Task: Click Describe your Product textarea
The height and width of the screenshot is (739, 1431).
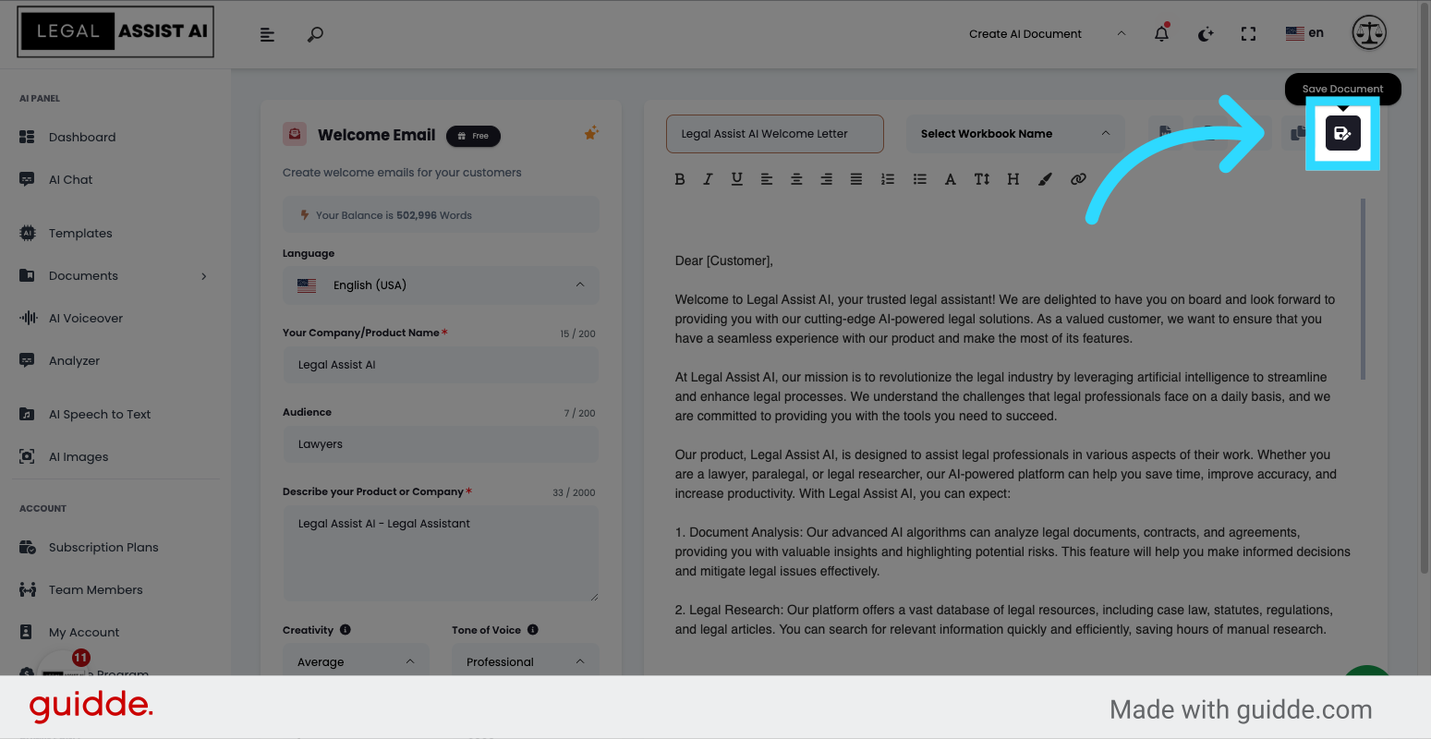Action: pyautogui.click(x=441, y=553)
